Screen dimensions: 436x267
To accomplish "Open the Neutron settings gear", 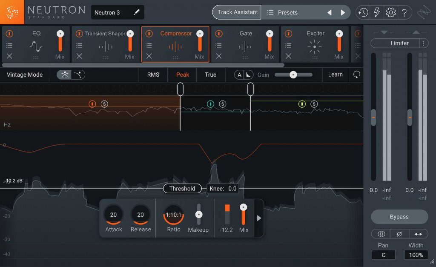I will click(x=390, y=12).
